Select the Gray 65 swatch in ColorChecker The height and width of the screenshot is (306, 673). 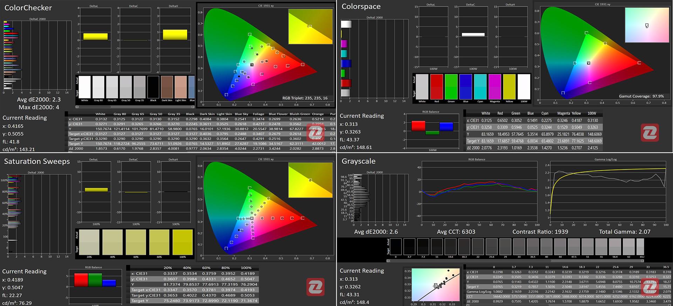(x=112, y=87)
